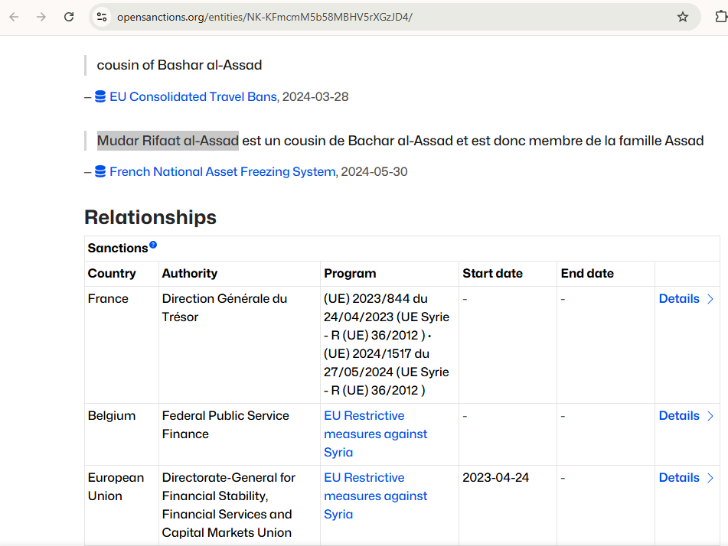This screenshot has width=728, height=546.
Task: Click the database icon beside EU Consolidated Travel Bans
Action: (100, 96)
